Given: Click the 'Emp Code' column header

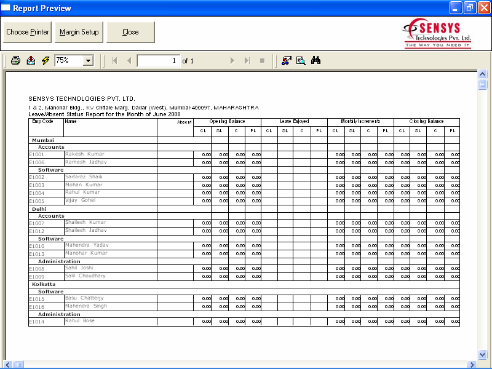Looking at the screenshot, I should pos(42,121).
